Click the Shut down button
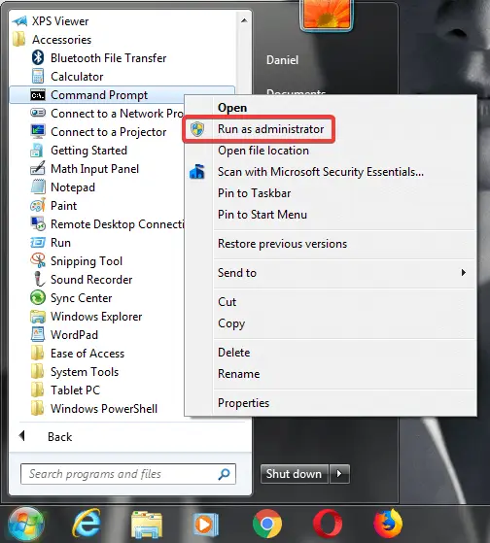Image resolution: width=490 pixels, height=543 pixels. click(x=295, y=474)
